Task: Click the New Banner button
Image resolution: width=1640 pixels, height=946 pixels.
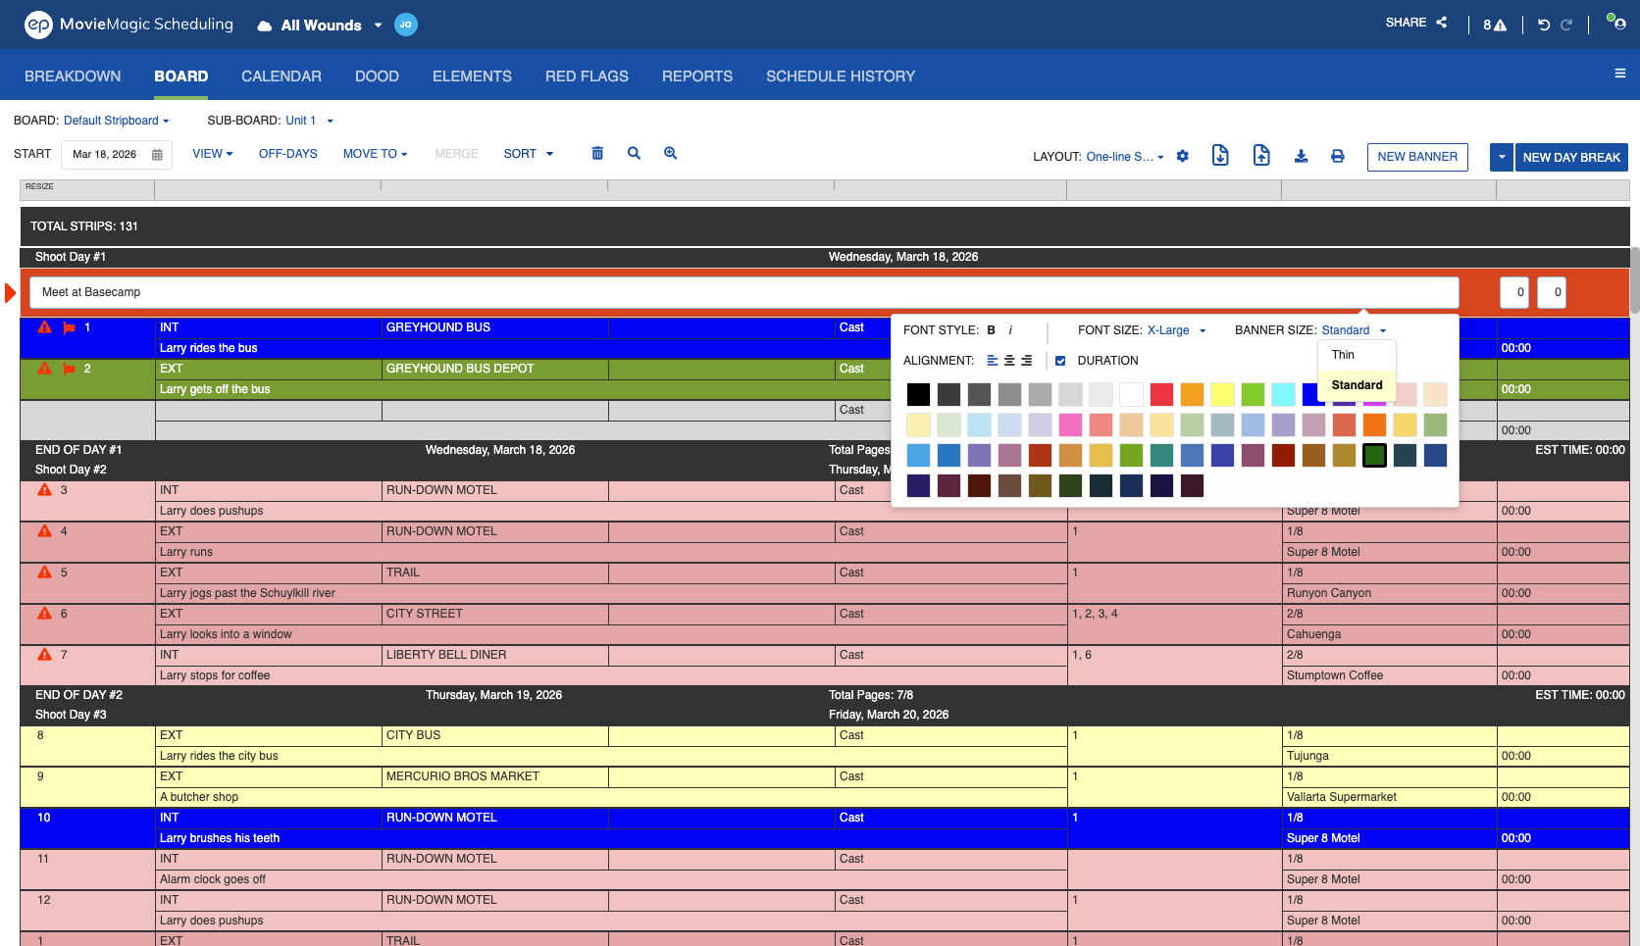Action: 1417,157
